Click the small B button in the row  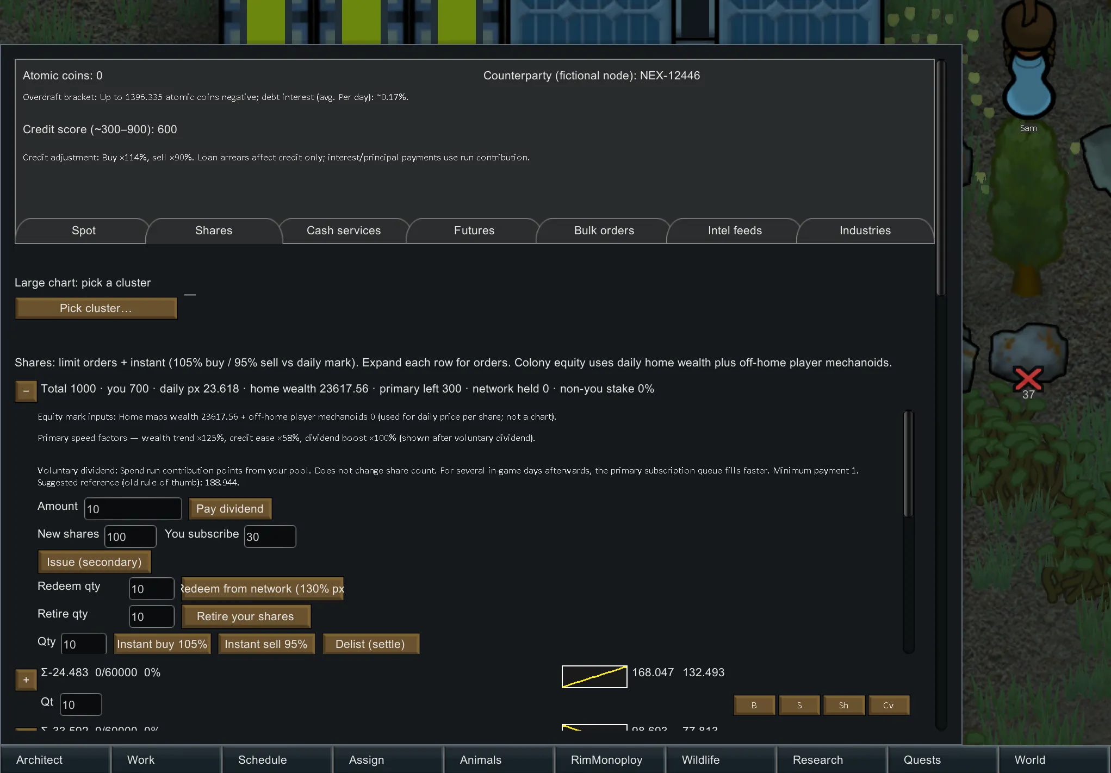[x=754, y=705]
